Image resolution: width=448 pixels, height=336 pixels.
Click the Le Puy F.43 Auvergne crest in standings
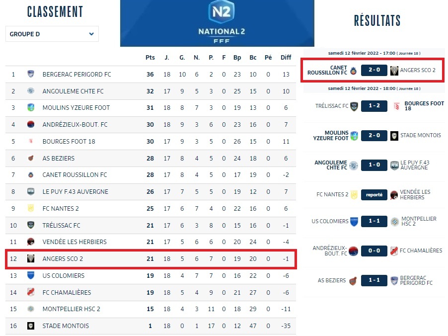pyautogui.click(x=31, y=192)
